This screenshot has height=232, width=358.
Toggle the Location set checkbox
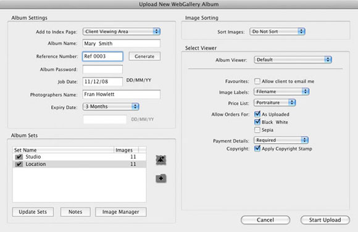click(19, 164)
